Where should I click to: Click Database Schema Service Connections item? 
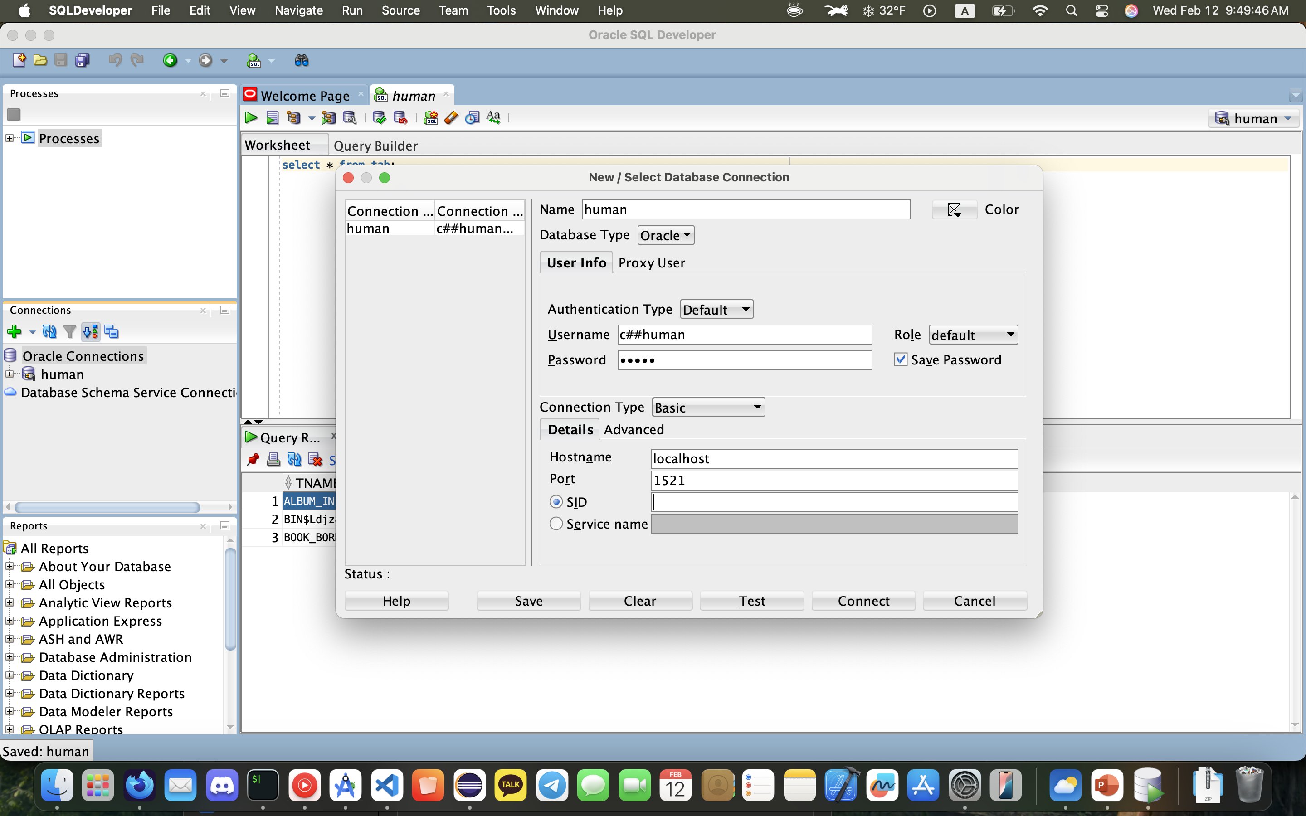pos(128,392)
